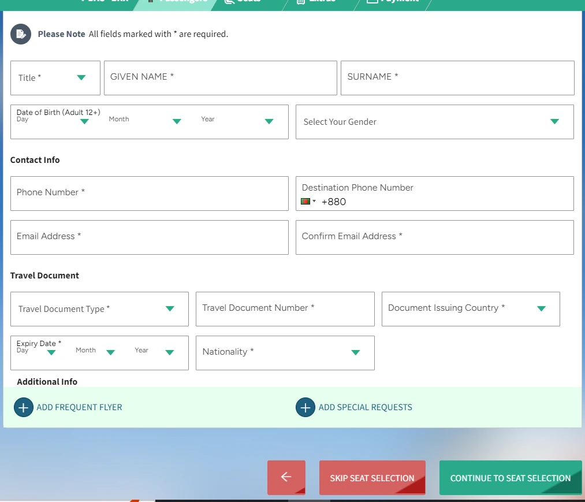This screenshot has width=585, height=502.
Task: Click Skip Seat Selection button
Action: point(372,477)
